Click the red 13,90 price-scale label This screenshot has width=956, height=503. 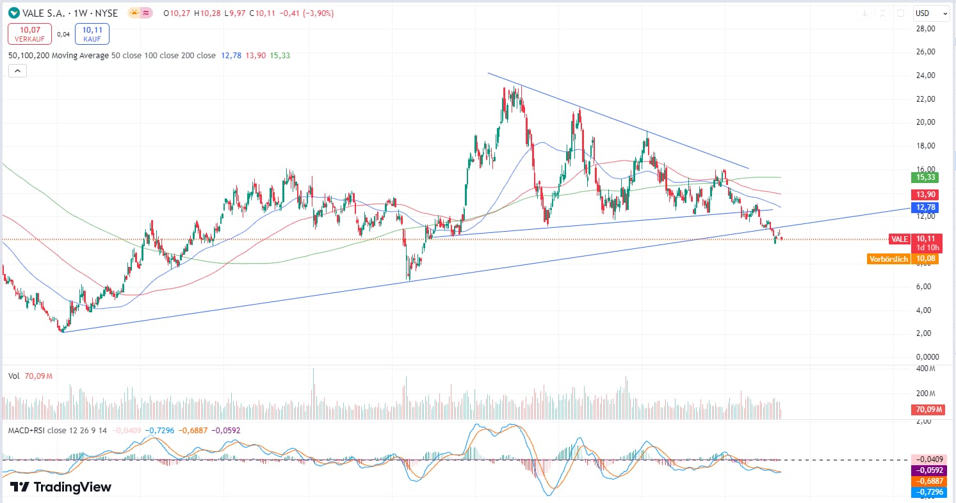coord(925,194)
